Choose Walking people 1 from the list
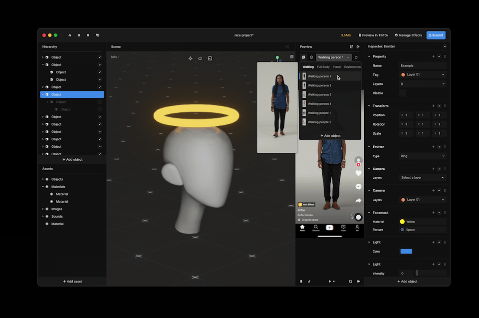 [x=330, y=113]
